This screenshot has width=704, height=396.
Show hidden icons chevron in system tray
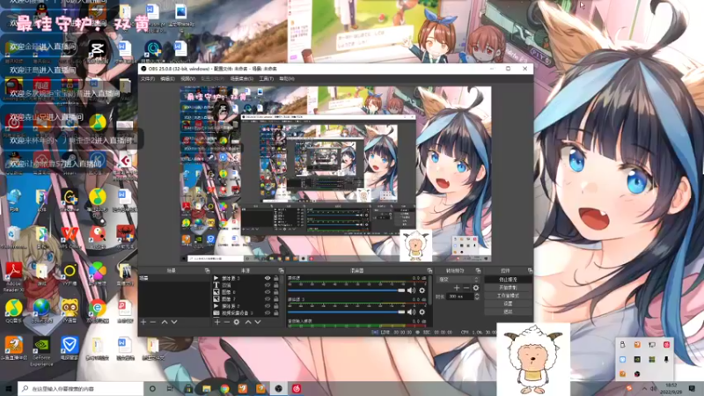coord(645,388)
